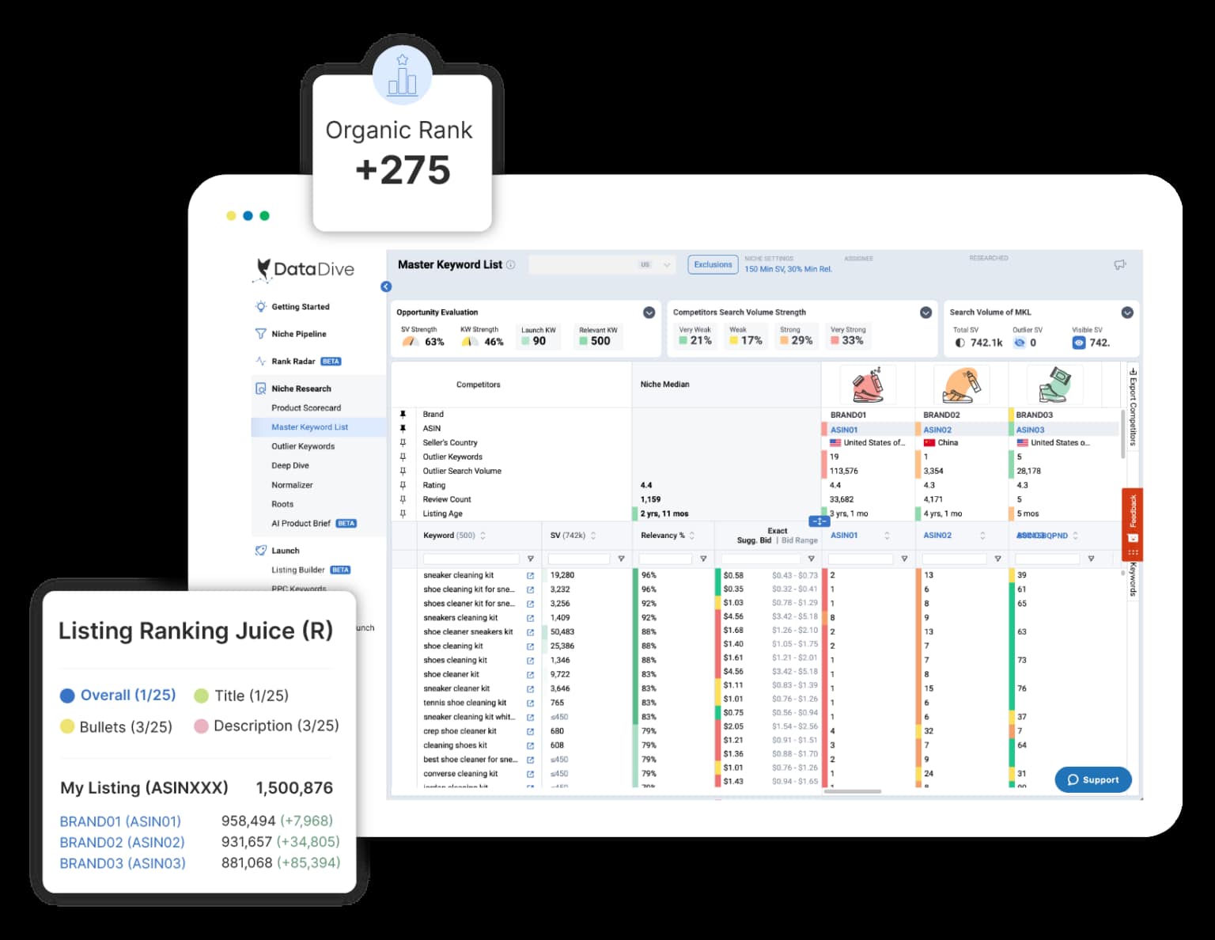This screenshot has height=940, width=1215.
Task: Toggle the Bullets (3/25) legend item
Action: tap(116, 727)
